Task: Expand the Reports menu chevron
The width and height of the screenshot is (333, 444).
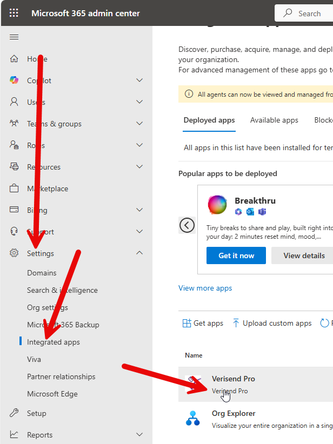Action: tap(139, 434)
